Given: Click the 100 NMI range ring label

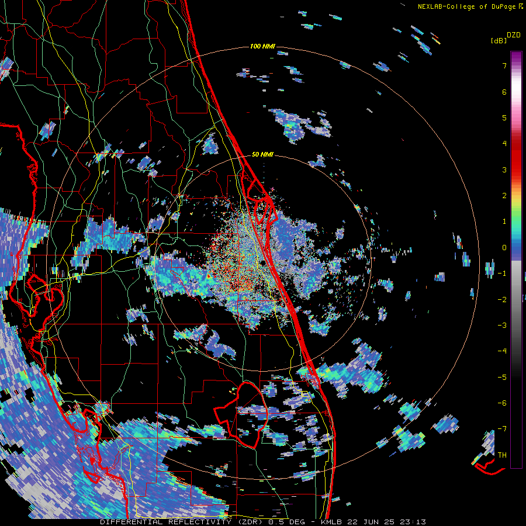Looking at the screenshot, I should coord(262,46).
